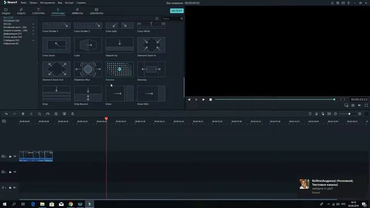Select the Diamond Zoom Out transition
This screenshot has width=370, height=208.
click(57, 69)
